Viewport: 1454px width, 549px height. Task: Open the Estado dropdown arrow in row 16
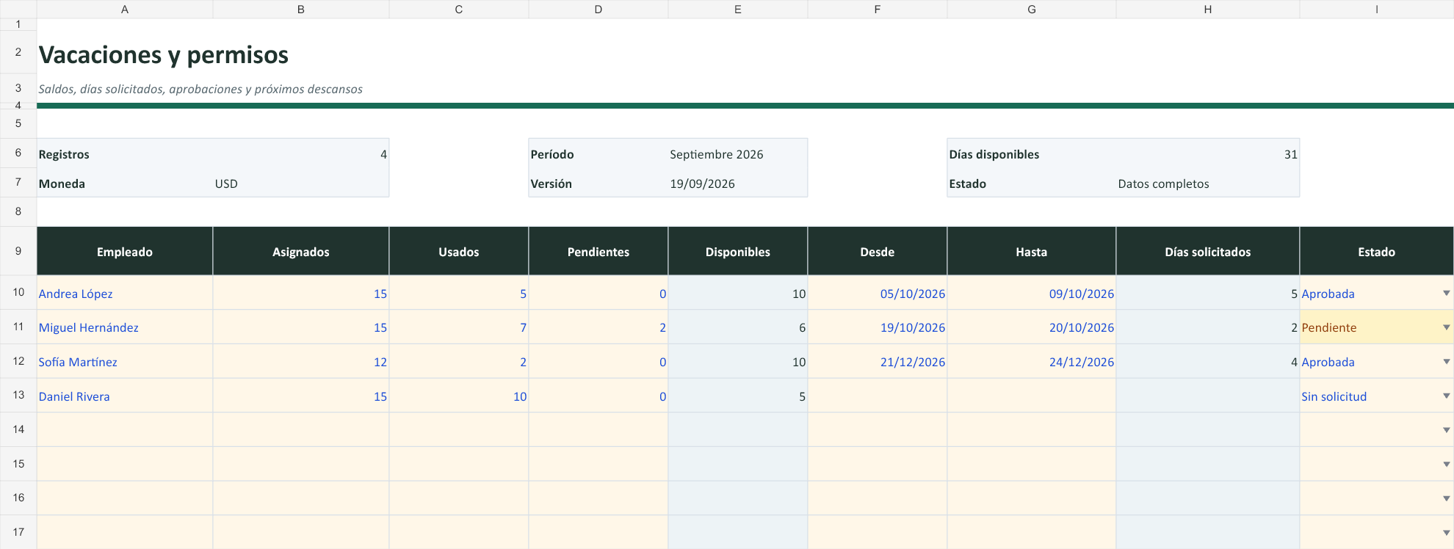pos(1446,498)
